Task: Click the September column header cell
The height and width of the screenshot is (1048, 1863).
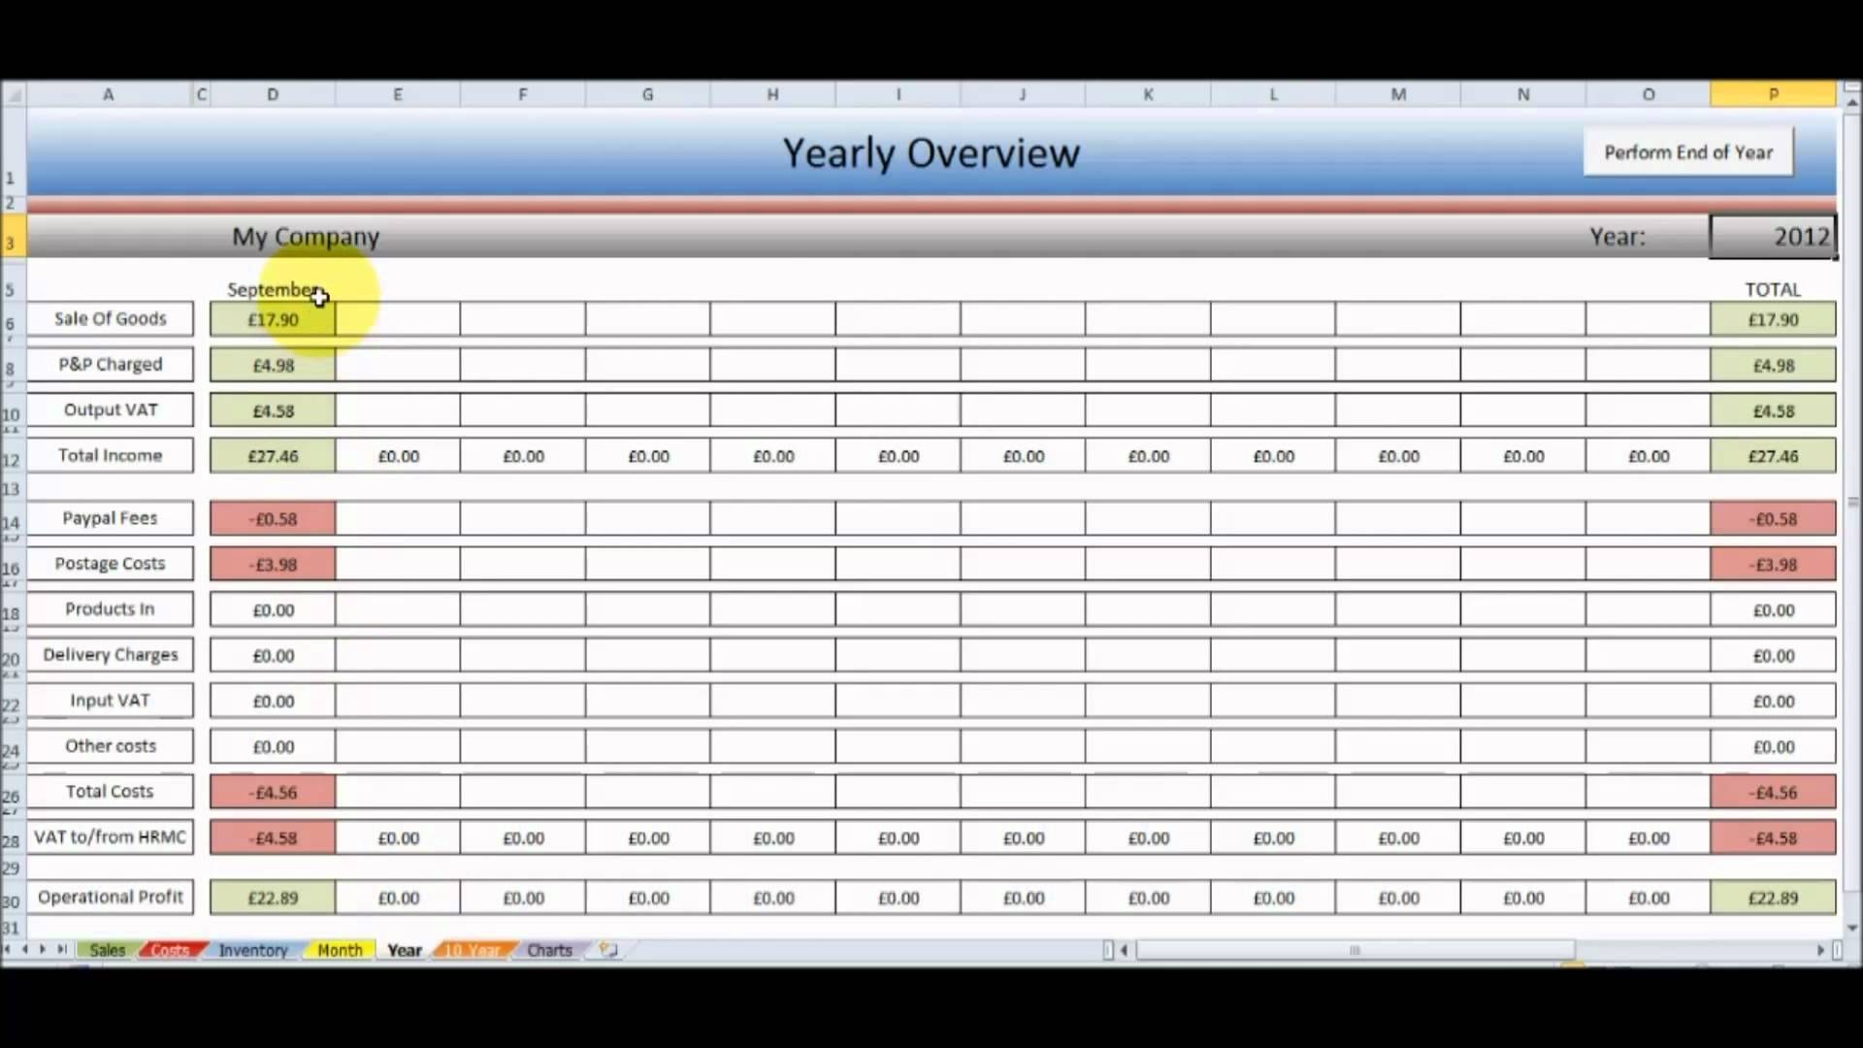Action: tap(272, 288)
